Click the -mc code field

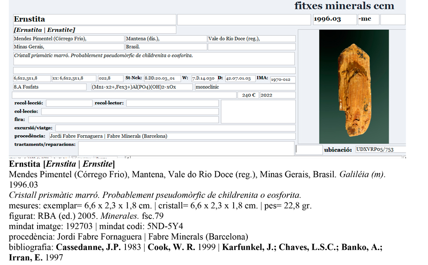point(368,20)
